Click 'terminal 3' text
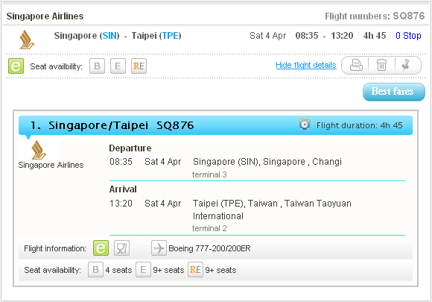 (209, 174)
